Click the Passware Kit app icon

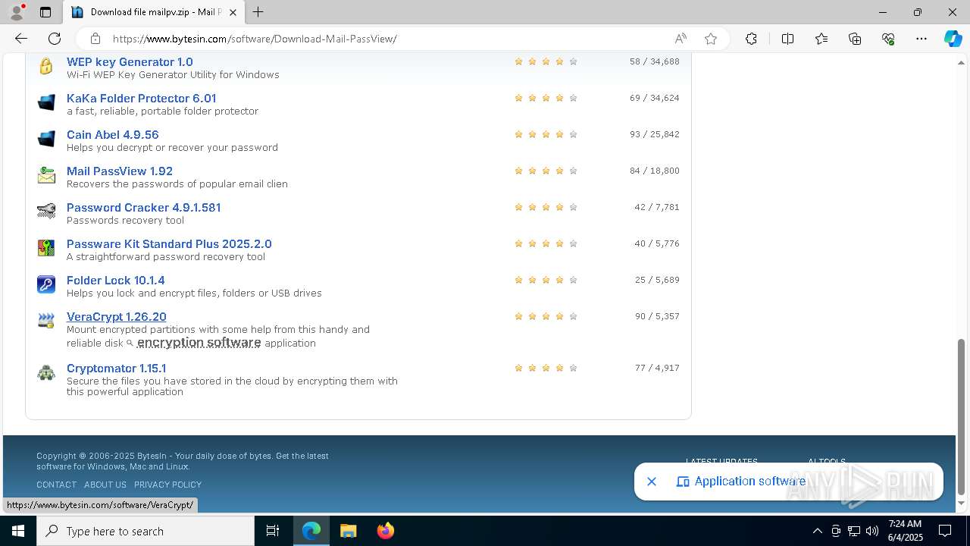pos(46,248)
